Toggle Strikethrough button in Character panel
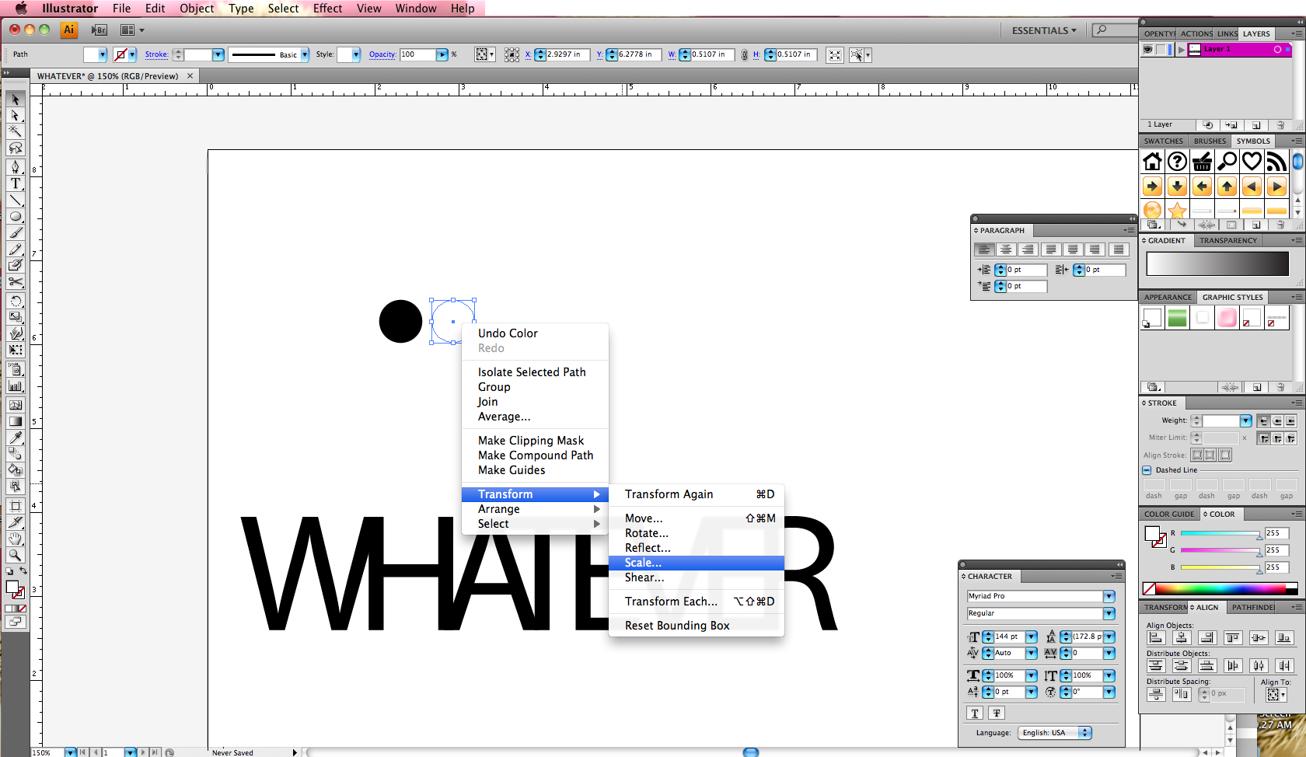This screenshot has height=757, width=1306. tap(997, 713)
